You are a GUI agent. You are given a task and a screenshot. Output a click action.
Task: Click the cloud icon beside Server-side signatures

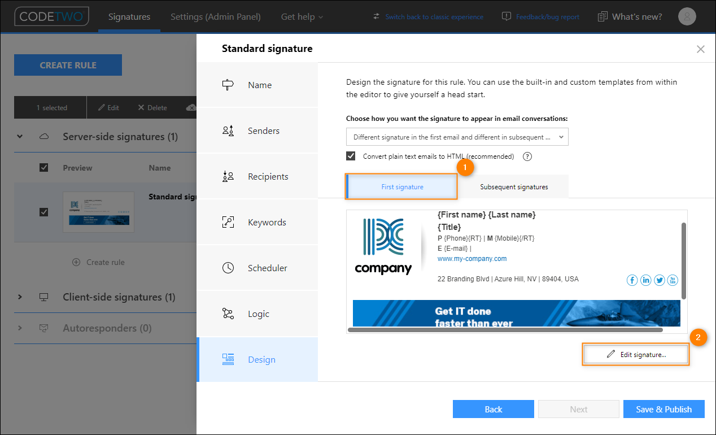tap(44, 137)
